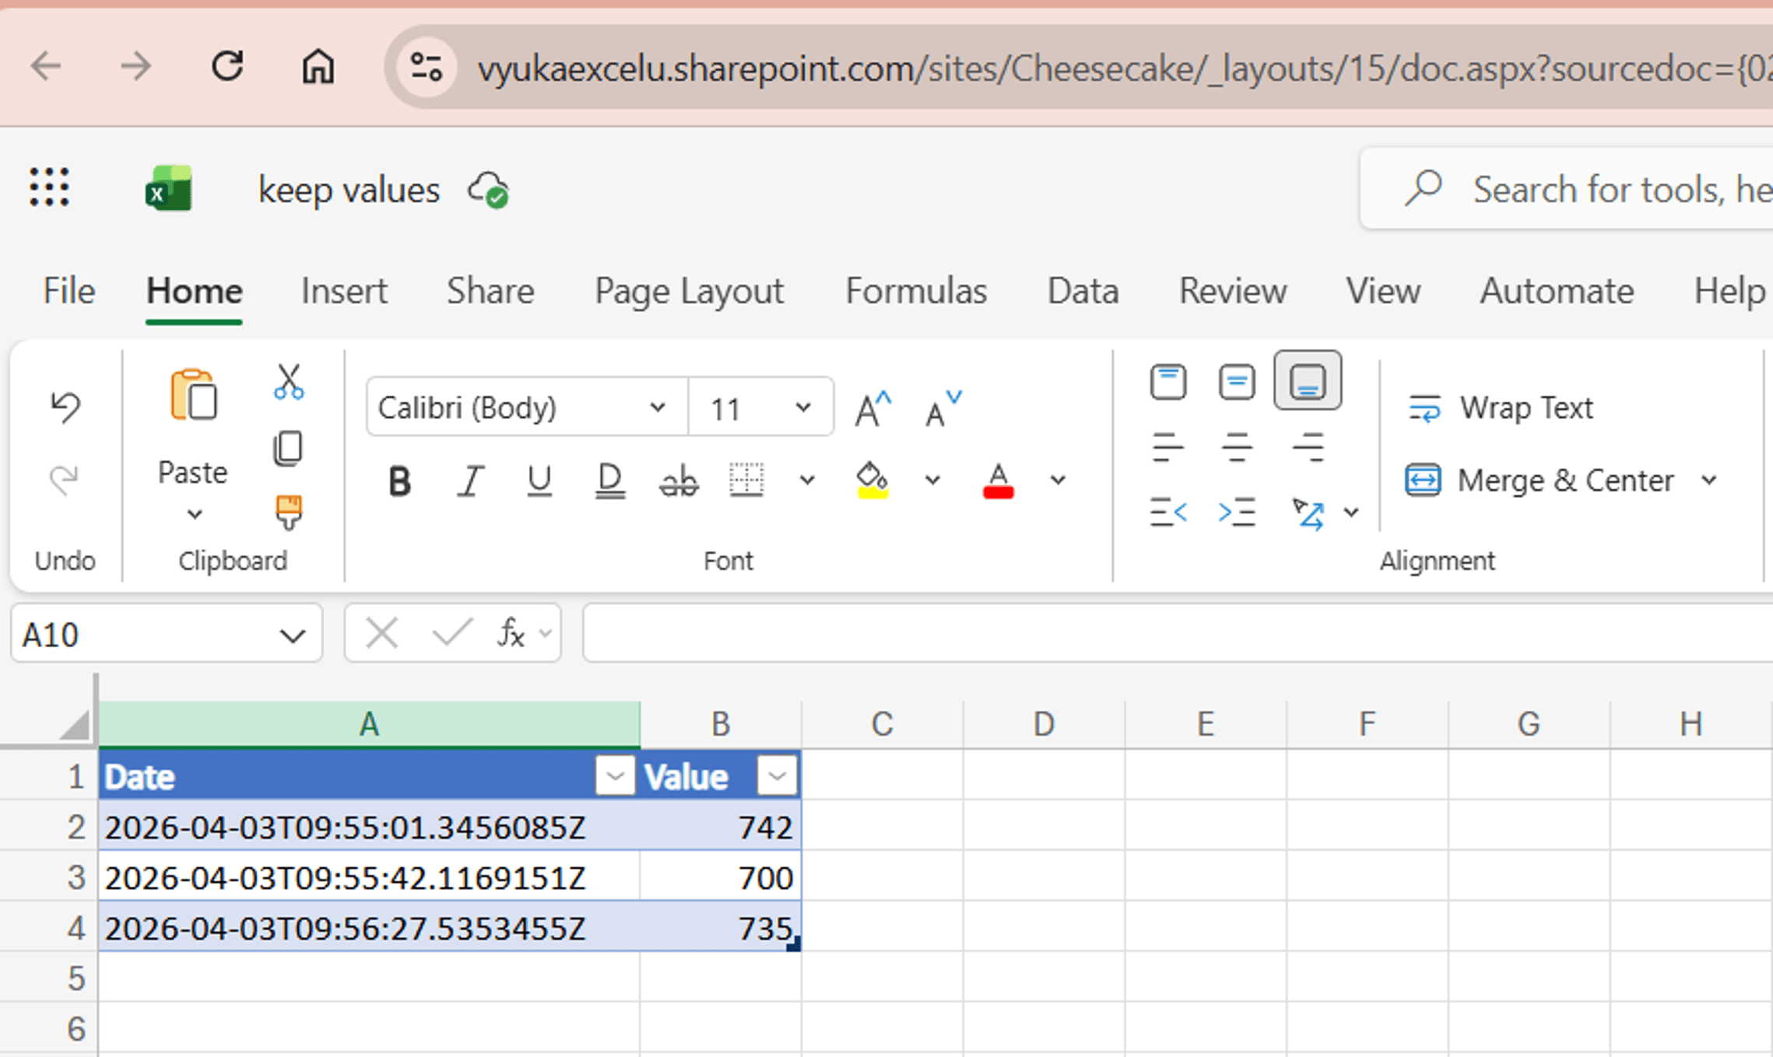Click the Increase Font Size icon
Image resolution: width=1773 pixels, height=1057 pixels.
tap(872, 408)
